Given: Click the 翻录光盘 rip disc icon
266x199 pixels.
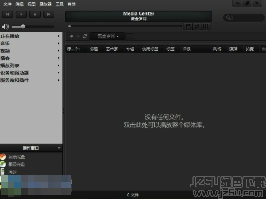Looking at the screenshot, I should (3, 164).
